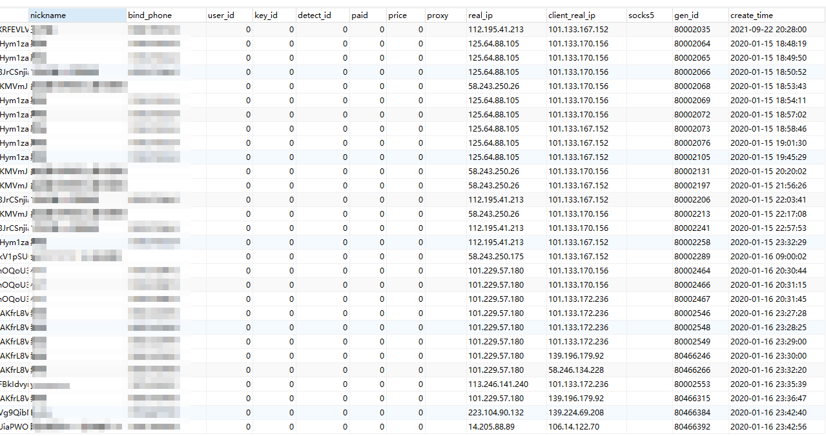826x436 pixels.
Task: Select the price column header
Action: [x=405, y=15]
